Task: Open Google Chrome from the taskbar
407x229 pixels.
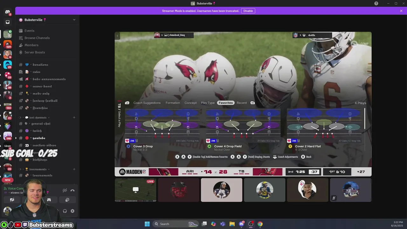Action: click(260, 224)
